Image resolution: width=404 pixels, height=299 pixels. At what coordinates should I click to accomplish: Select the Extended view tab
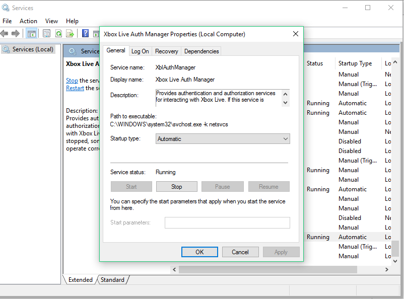(81, 280)
